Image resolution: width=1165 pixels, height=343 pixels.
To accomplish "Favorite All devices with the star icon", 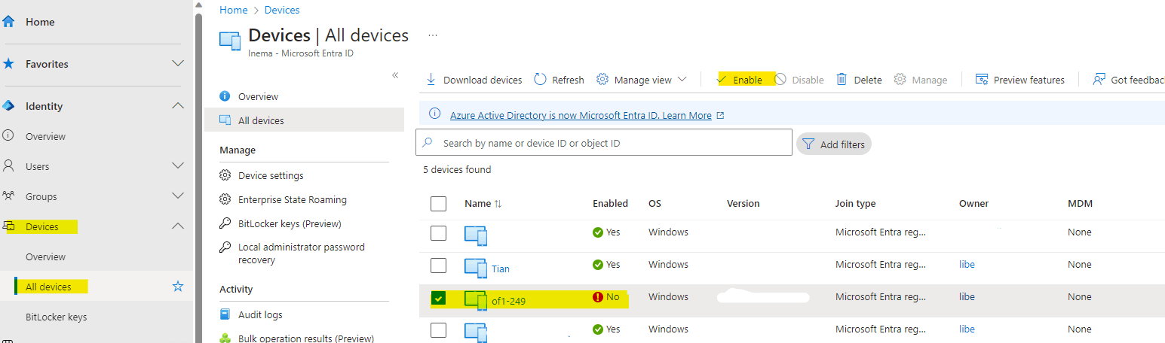I will pyautogui.click(x=178, y=287).
